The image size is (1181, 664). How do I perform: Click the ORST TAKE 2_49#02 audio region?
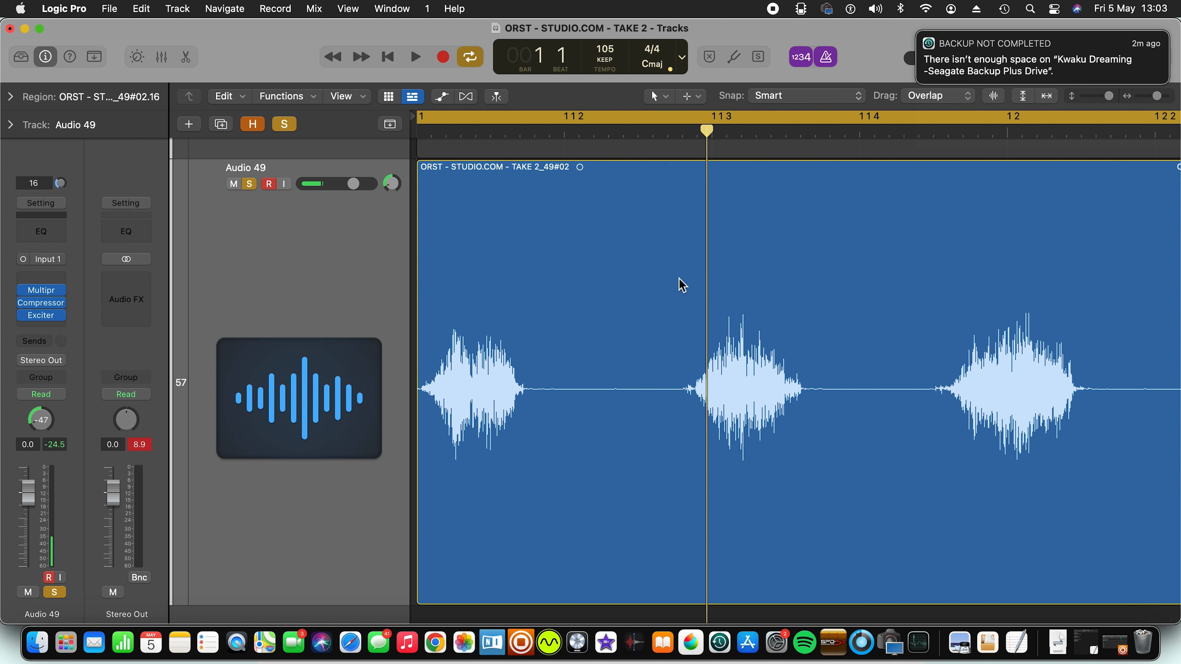click(596, 275)
